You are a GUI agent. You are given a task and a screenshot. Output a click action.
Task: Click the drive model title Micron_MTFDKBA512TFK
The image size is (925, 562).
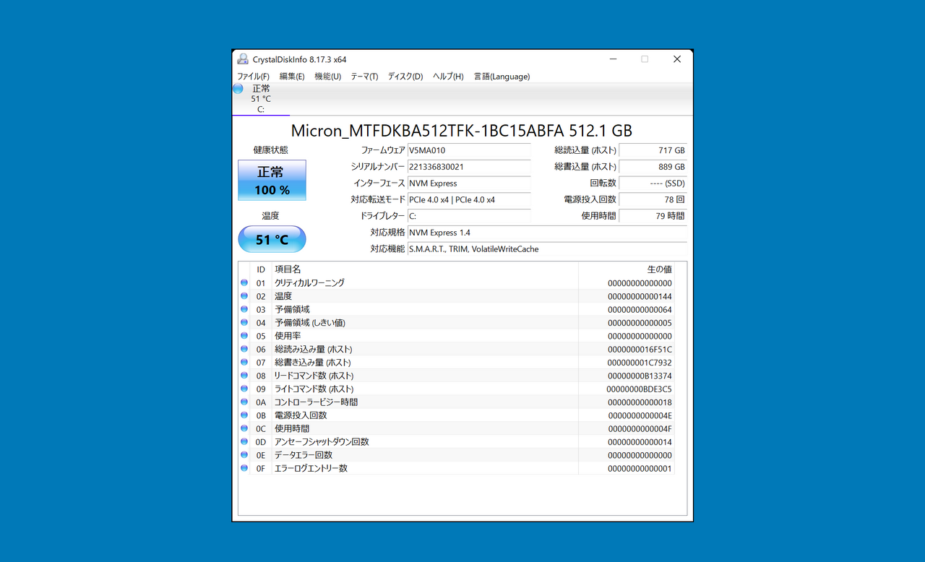coord(462,131)
